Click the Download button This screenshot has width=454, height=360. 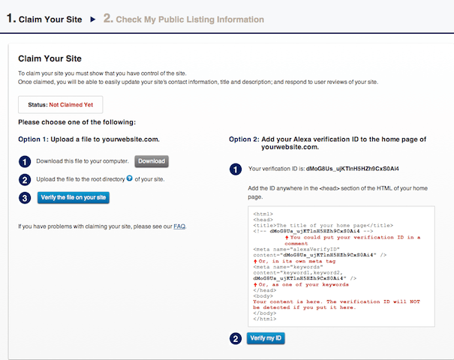pos(152,161)
